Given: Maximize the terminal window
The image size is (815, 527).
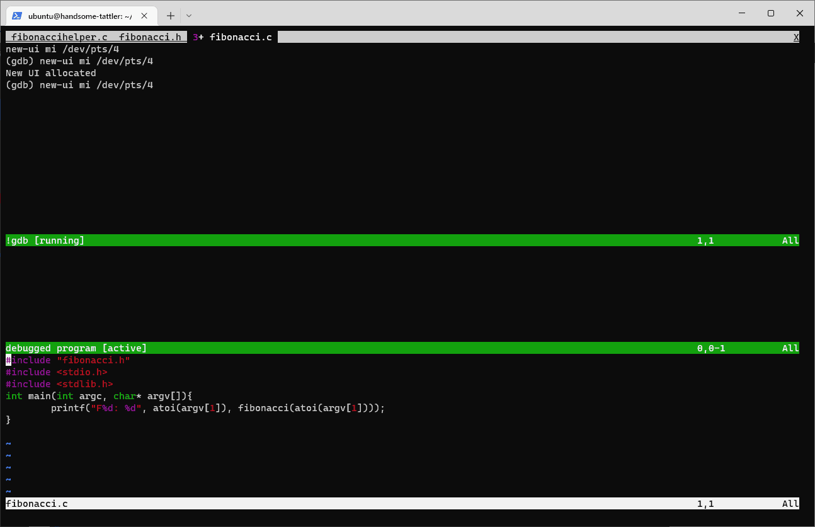Looking at the screenshot, I should click(770, 13).
